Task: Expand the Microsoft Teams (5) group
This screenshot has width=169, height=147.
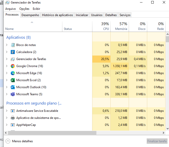Action: click(x=7, y=94)
